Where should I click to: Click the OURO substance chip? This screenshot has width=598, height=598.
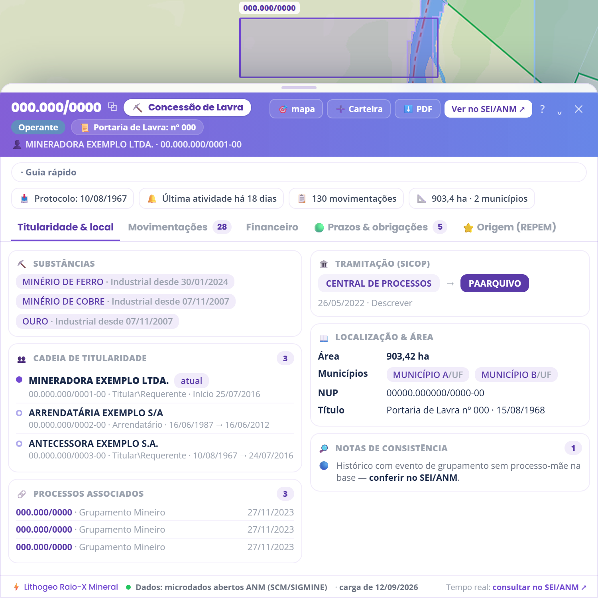(x=97, y=321)
